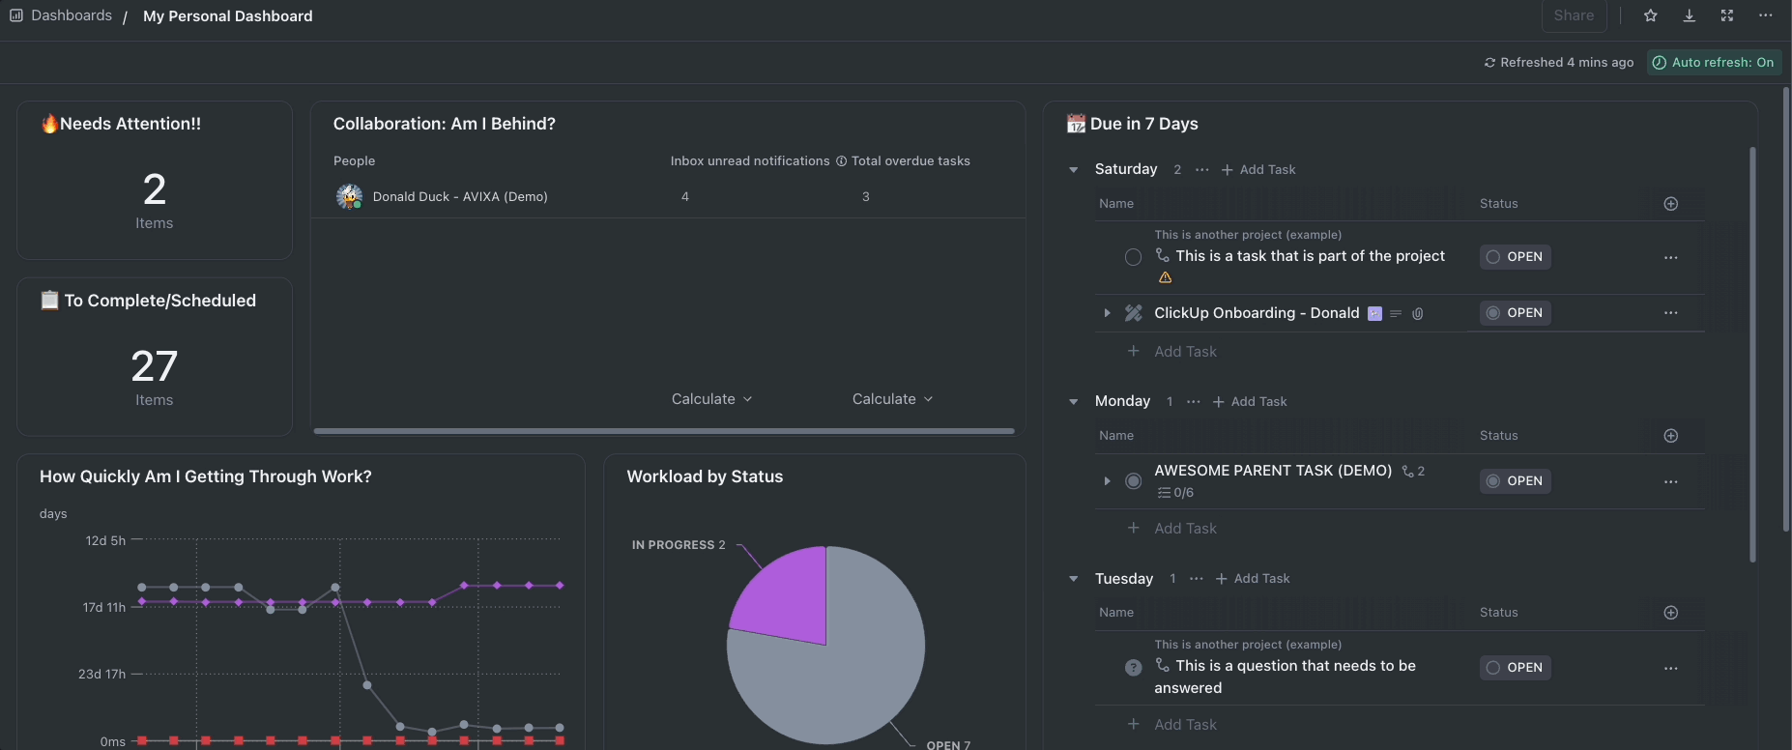Click the purple tag icon on ClickUp Onboarding task
This screenshot has height=750, width=1792.
click(x=1374, y=313)
